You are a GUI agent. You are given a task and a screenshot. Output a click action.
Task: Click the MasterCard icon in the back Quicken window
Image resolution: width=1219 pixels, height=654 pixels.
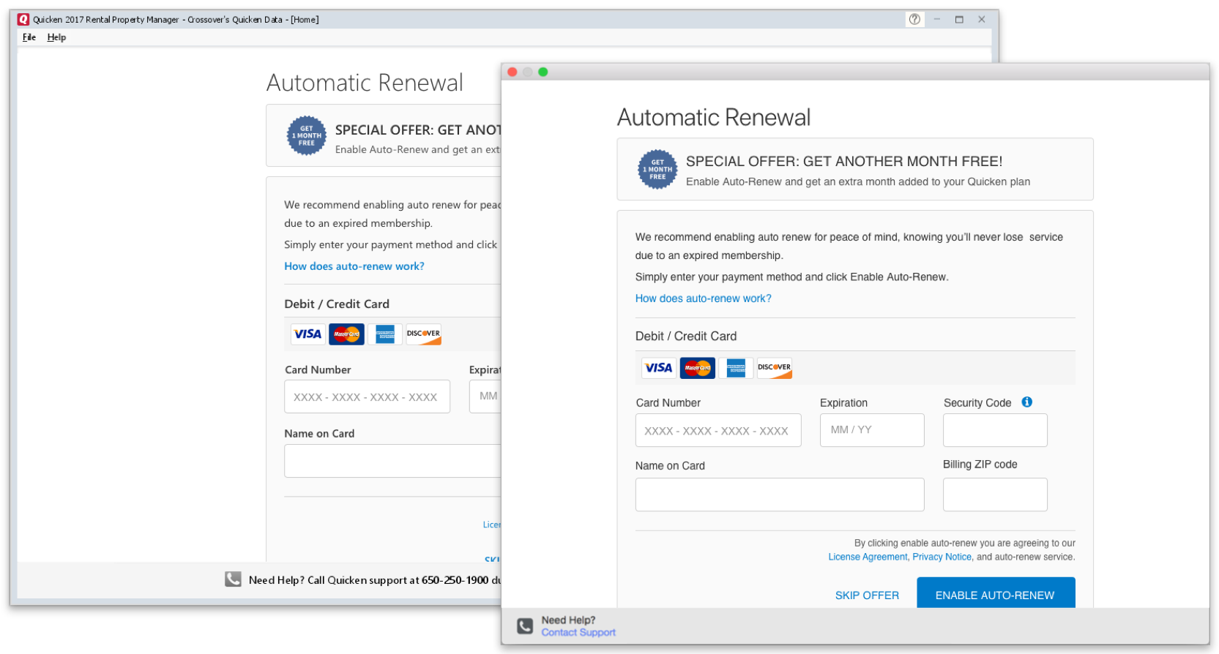(x=346, y=334)
